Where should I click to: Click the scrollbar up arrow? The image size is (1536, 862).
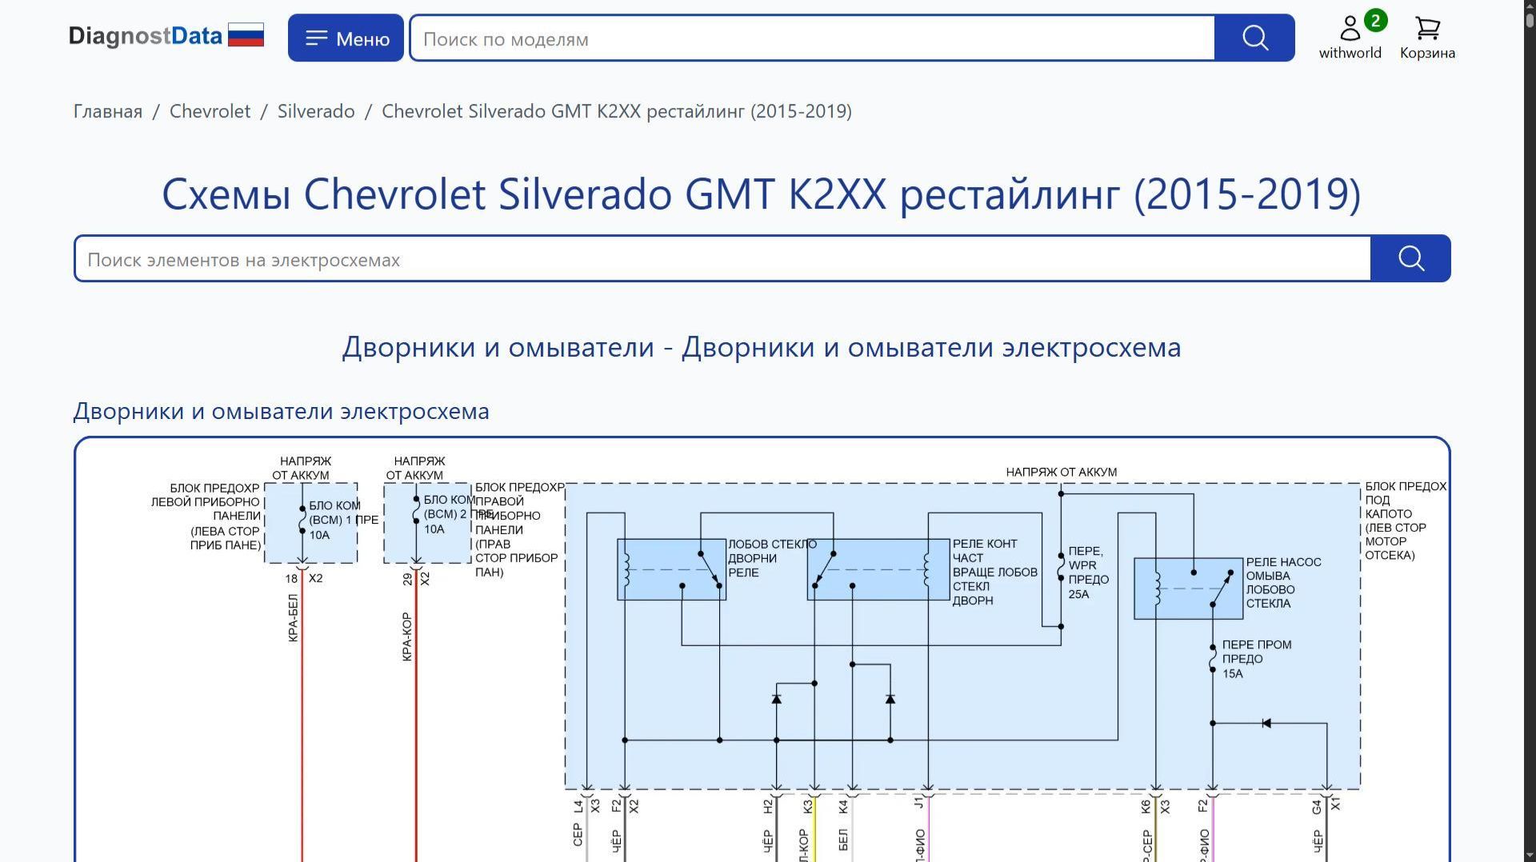coord(1530,4)
